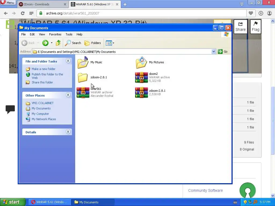
Task: Click the 8 Original text
Action: (247, 149)
